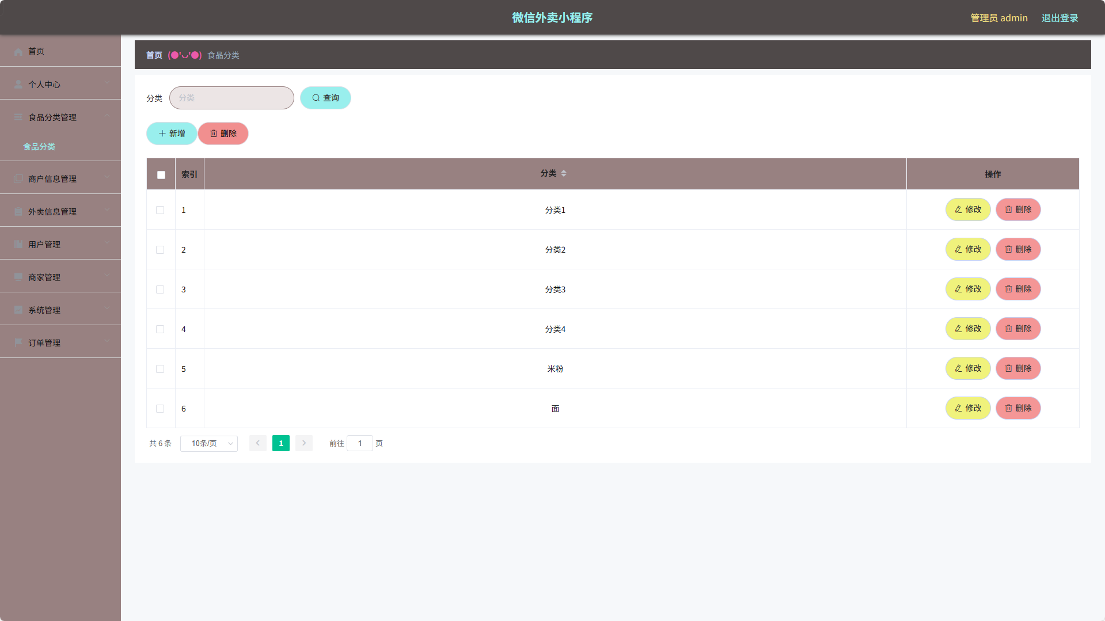Expand the 商家管理 menu chevron
The image size is (1105, 621).
click(107, 276)
